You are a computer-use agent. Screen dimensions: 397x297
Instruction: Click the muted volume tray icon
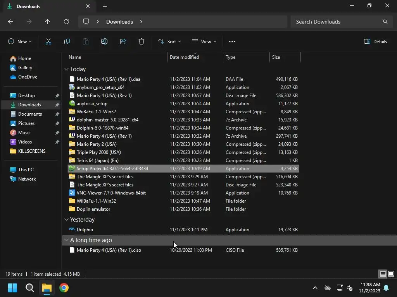(350, 288)
